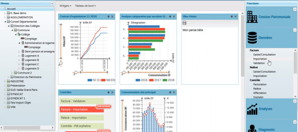The image size is (298, 132).
Task: Expand the Analyses section plus button
Action: pos(295,101)
